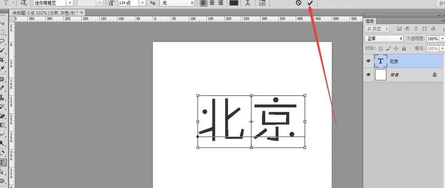Align text right
The image size is (445, 188).
(220, 3)
